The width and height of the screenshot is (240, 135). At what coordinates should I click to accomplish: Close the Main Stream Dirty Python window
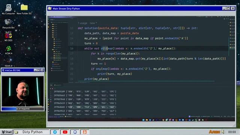pos(233,8)
